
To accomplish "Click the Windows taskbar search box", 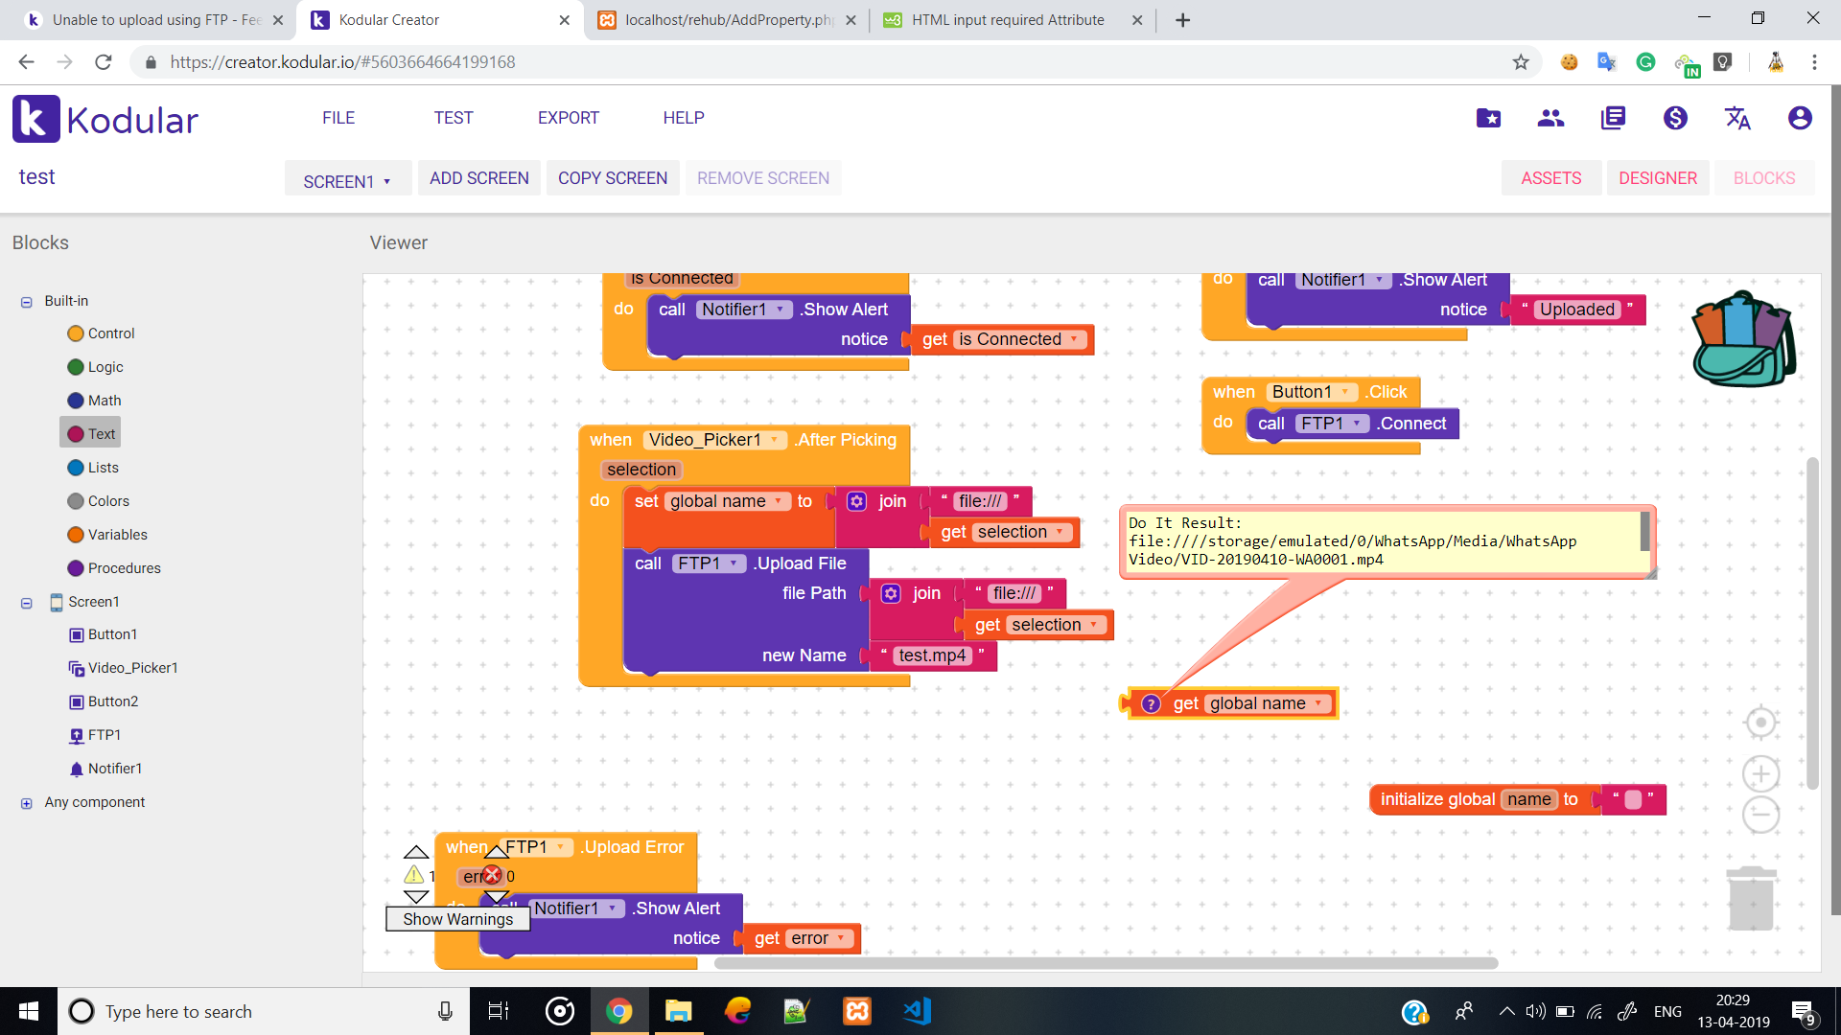I will click(264, 1011).
